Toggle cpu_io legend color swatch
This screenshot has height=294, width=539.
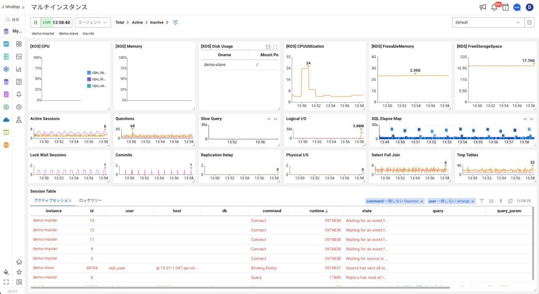click(89, 79)
